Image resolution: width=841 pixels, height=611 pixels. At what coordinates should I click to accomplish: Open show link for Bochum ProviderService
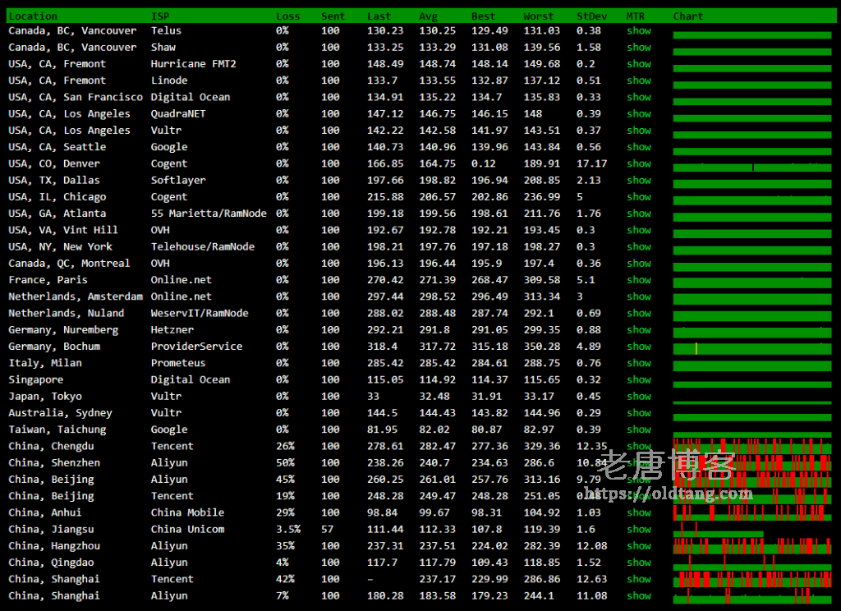pos(639,347)
